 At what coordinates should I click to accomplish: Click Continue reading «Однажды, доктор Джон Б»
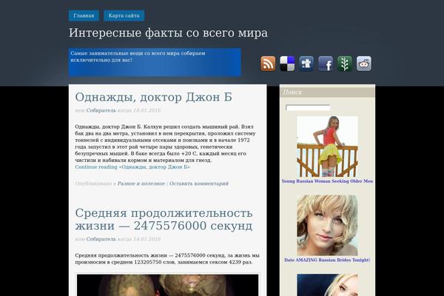pos(132,167)
